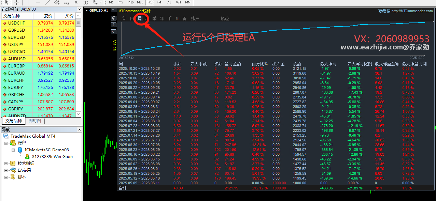Collapse the ICMarketsSC-Demo03 node
The image size is (436, 201).
(x=13, y=150)
